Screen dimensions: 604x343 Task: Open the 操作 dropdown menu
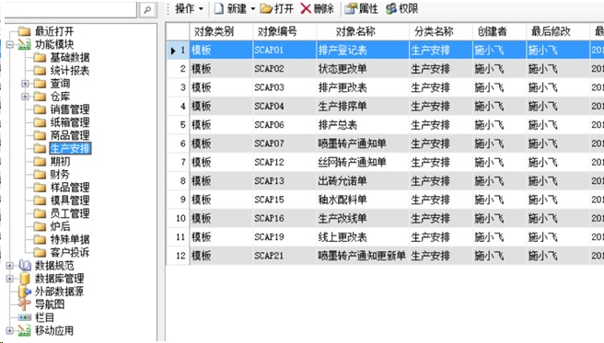point(189,8)
